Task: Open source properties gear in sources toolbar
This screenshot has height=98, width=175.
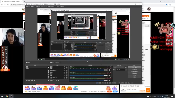Action: tap(54, 81)
